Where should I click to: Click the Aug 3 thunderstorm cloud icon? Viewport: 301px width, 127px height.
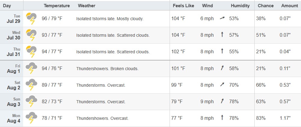coord(31,101)
